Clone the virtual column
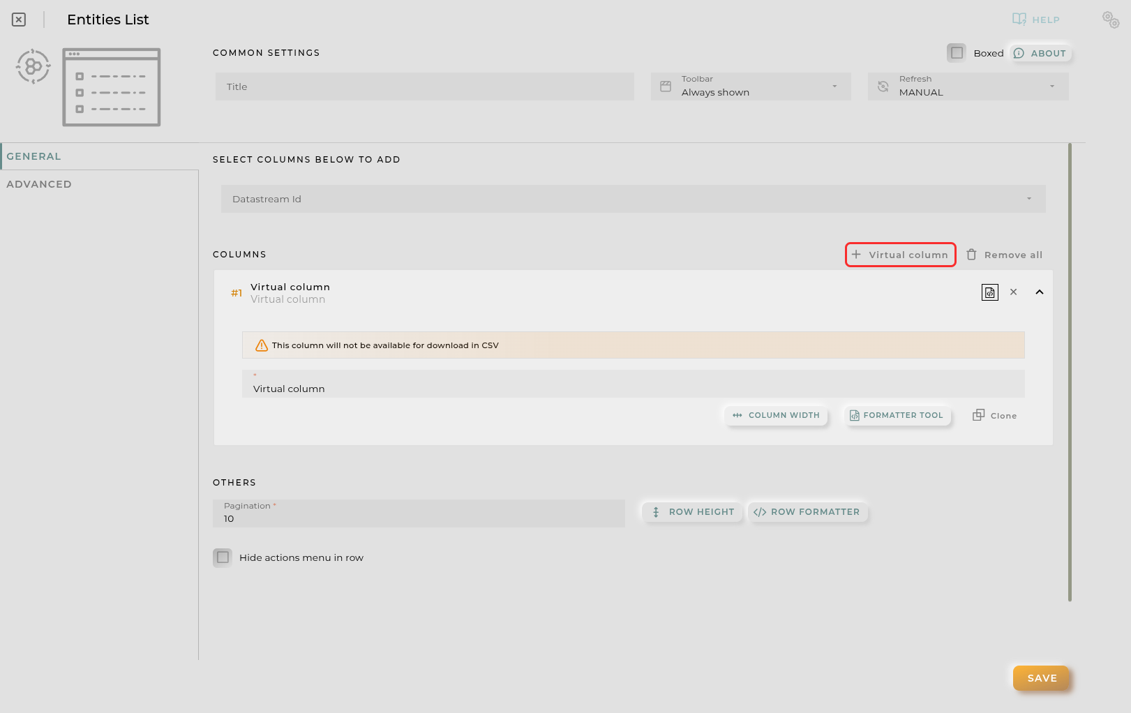This screenshot has height=713, width=1131. [995, 416]
